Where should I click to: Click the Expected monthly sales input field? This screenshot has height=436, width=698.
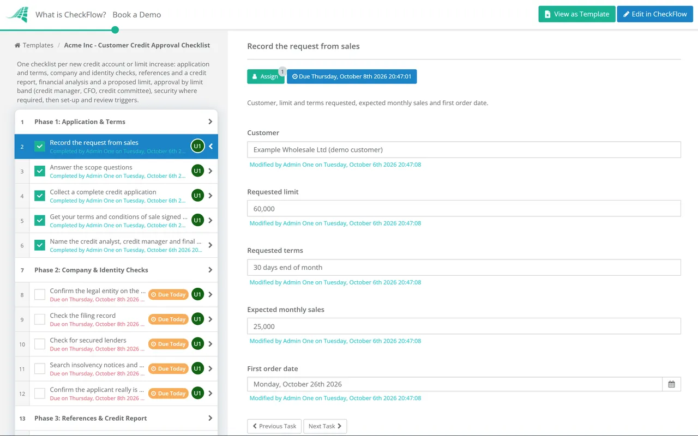click(464, 326)
